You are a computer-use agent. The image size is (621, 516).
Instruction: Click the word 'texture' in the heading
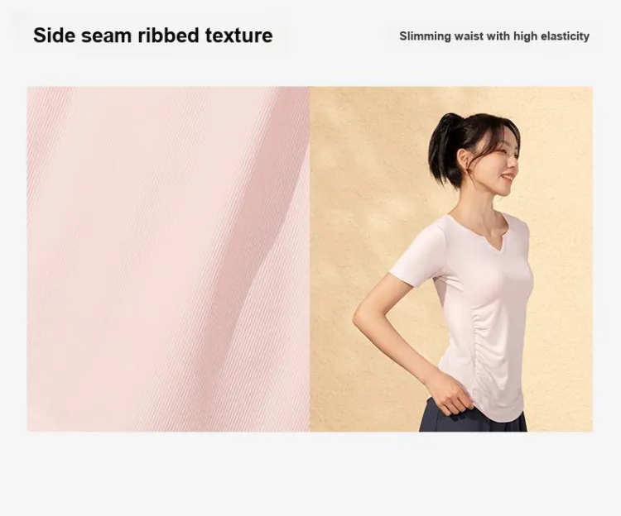238,36
